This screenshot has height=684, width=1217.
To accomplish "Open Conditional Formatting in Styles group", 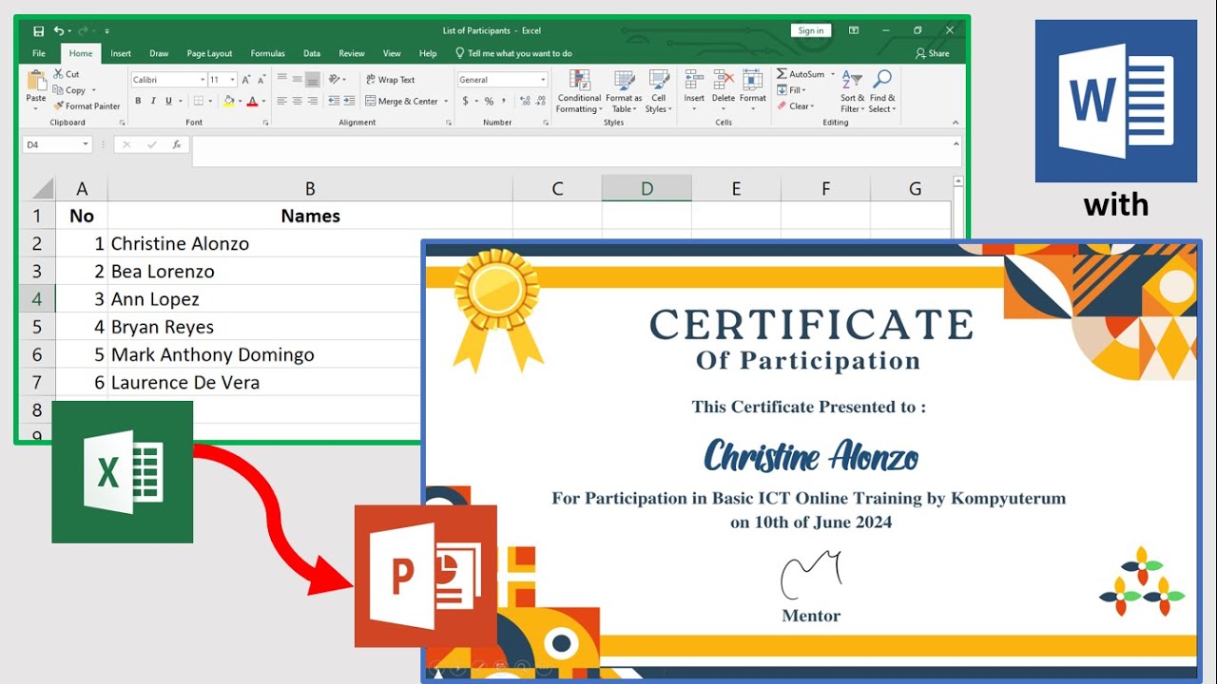I will (579, 91).
